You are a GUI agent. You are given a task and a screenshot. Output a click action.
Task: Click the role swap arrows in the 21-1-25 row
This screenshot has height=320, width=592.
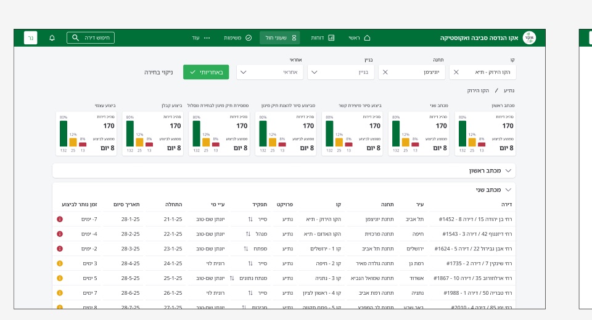click(x=250, y=219)
